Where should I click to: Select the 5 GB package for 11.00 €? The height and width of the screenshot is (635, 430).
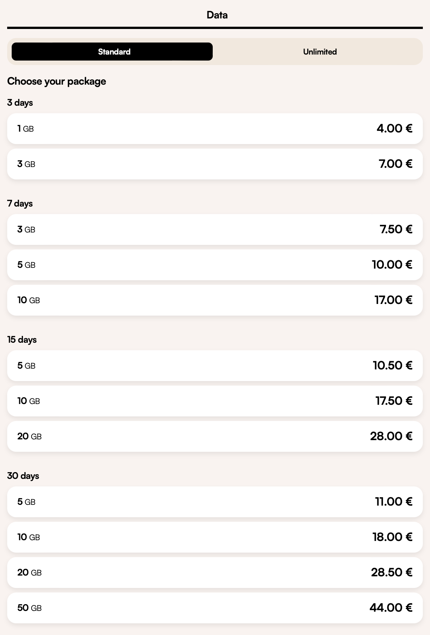215,502
